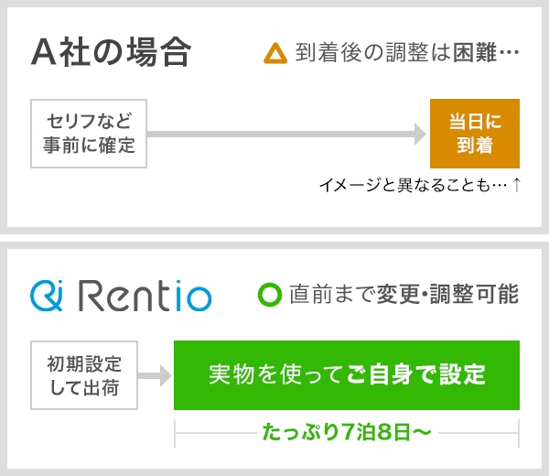
Task: Click the short gray arrow after 初期設定して出荷
Action: click(x=159, y=375)
